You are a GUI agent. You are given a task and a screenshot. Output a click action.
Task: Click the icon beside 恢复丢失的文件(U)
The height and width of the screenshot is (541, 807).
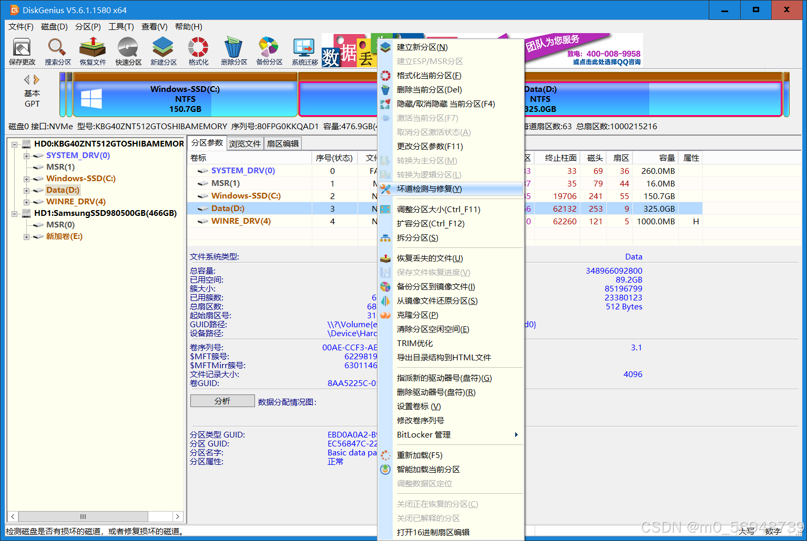[x=385, y=258]
